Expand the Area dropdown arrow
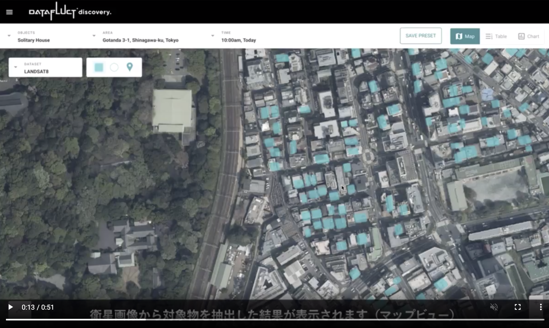 click(94, 36)
